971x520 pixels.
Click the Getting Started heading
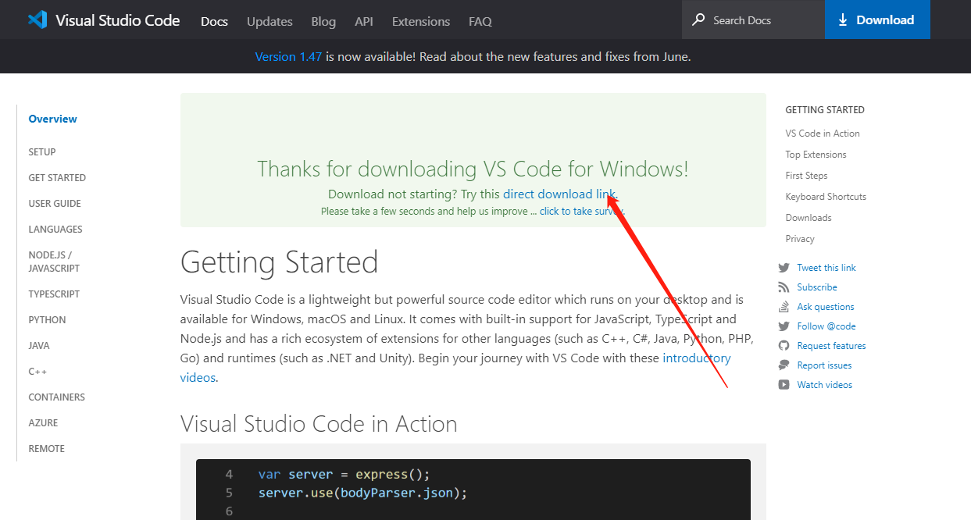click(280, 262)
